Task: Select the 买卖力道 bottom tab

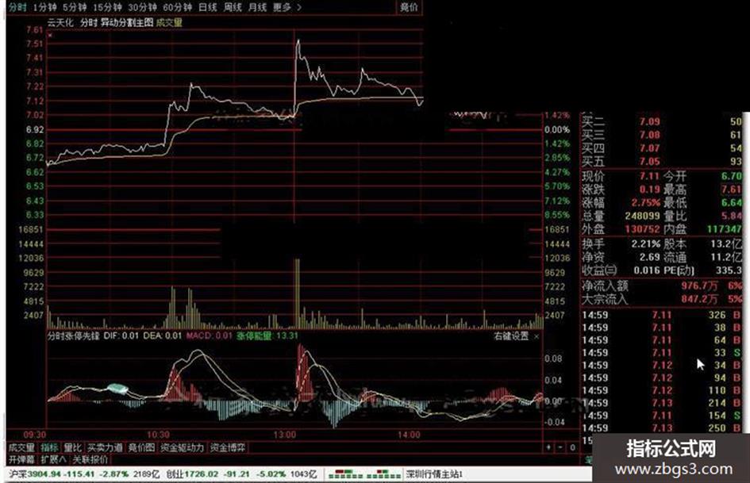Action: (105, 448)
